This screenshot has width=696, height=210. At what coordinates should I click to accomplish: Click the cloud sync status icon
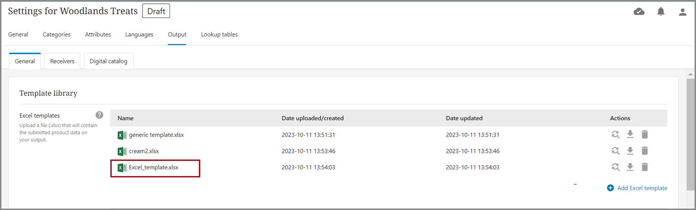[x=639, y=12]
